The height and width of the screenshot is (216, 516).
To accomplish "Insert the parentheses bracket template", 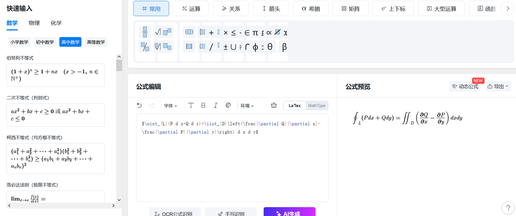I will pos(189,32).
